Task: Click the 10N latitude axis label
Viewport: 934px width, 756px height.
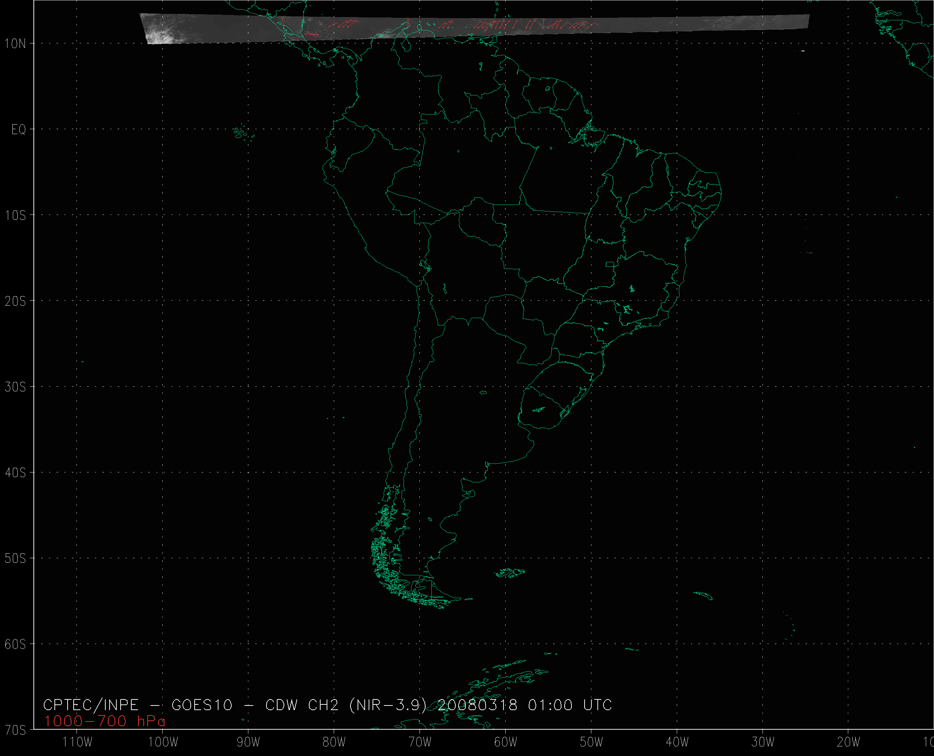Action: pyautogui.click(x=15, y=43)
